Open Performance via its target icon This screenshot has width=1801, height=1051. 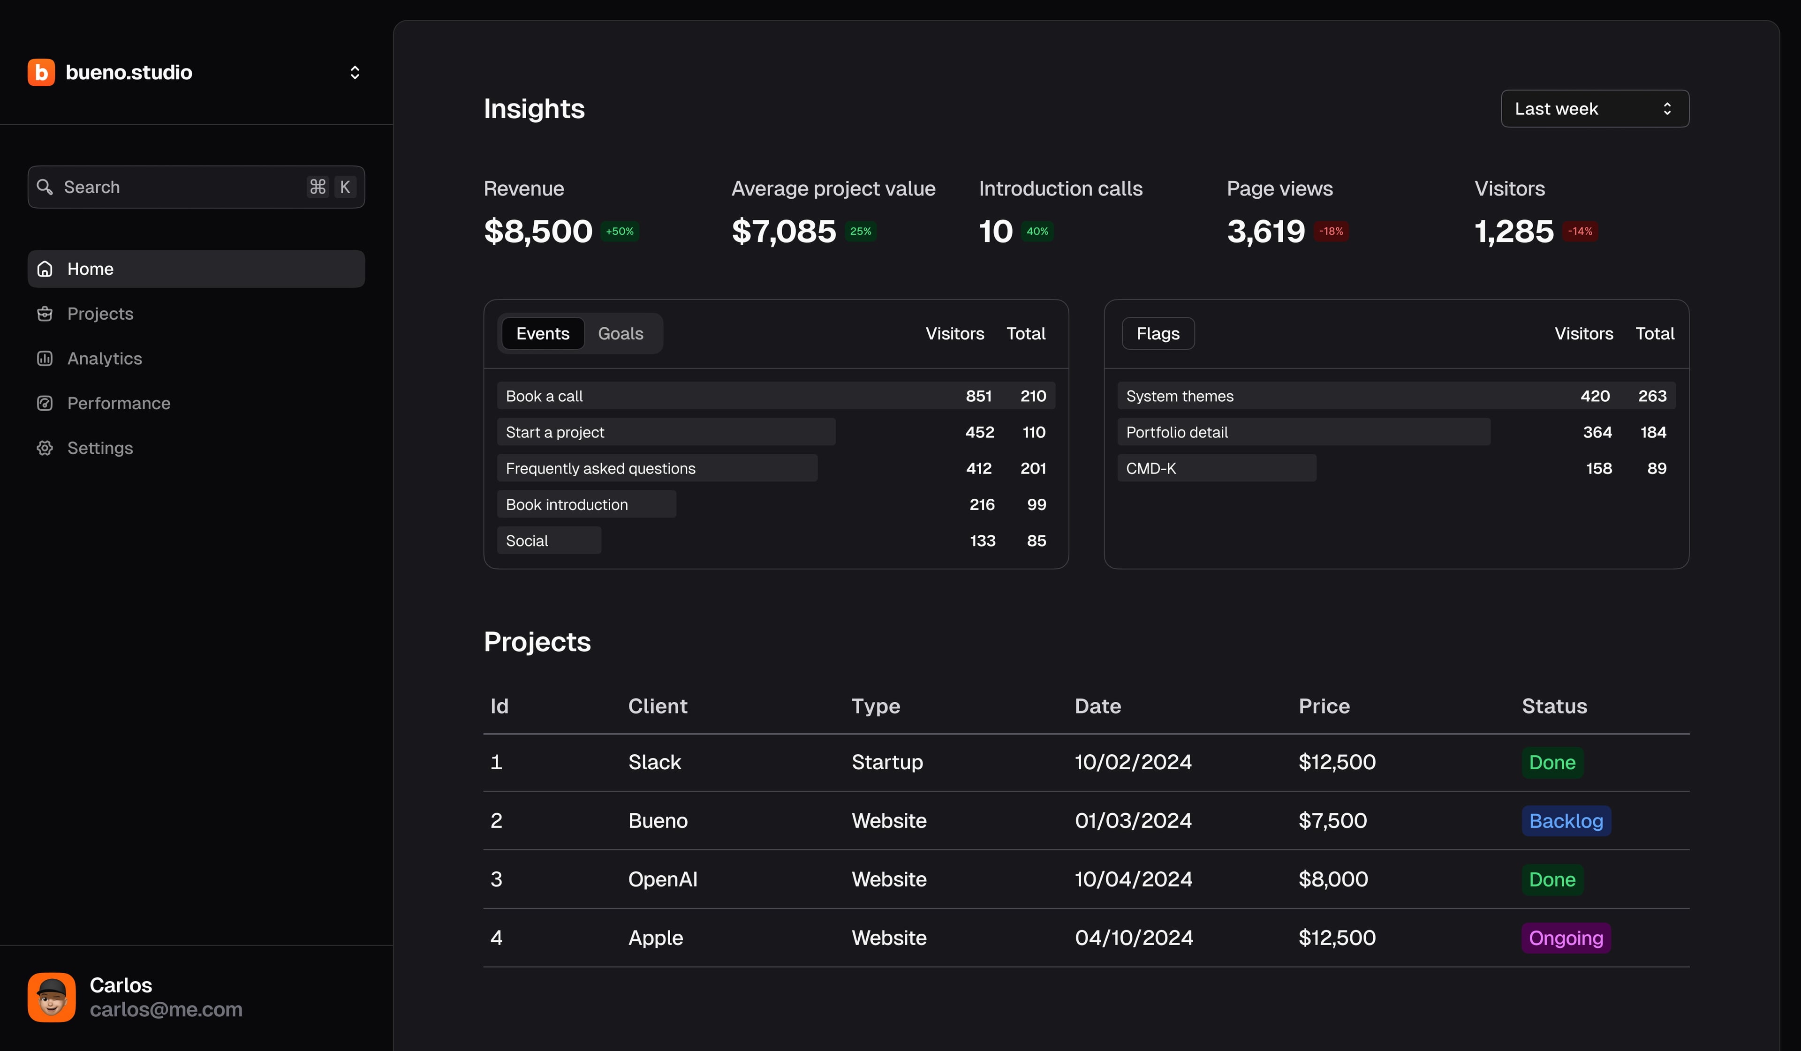click(44, 403)
